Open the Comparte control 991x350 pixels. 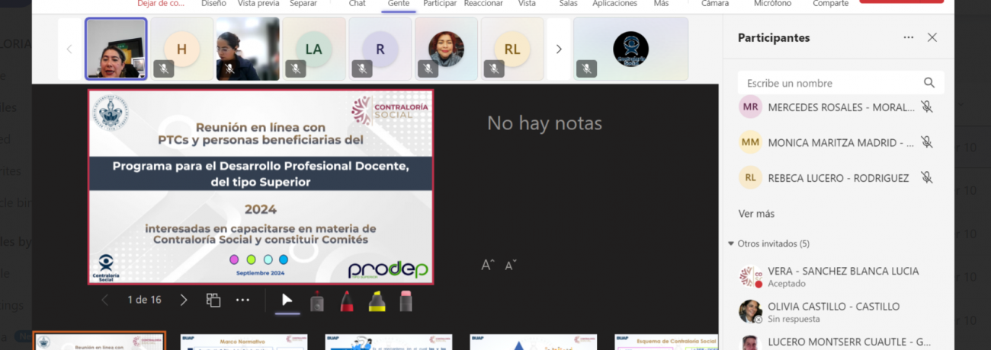(830, 4)
